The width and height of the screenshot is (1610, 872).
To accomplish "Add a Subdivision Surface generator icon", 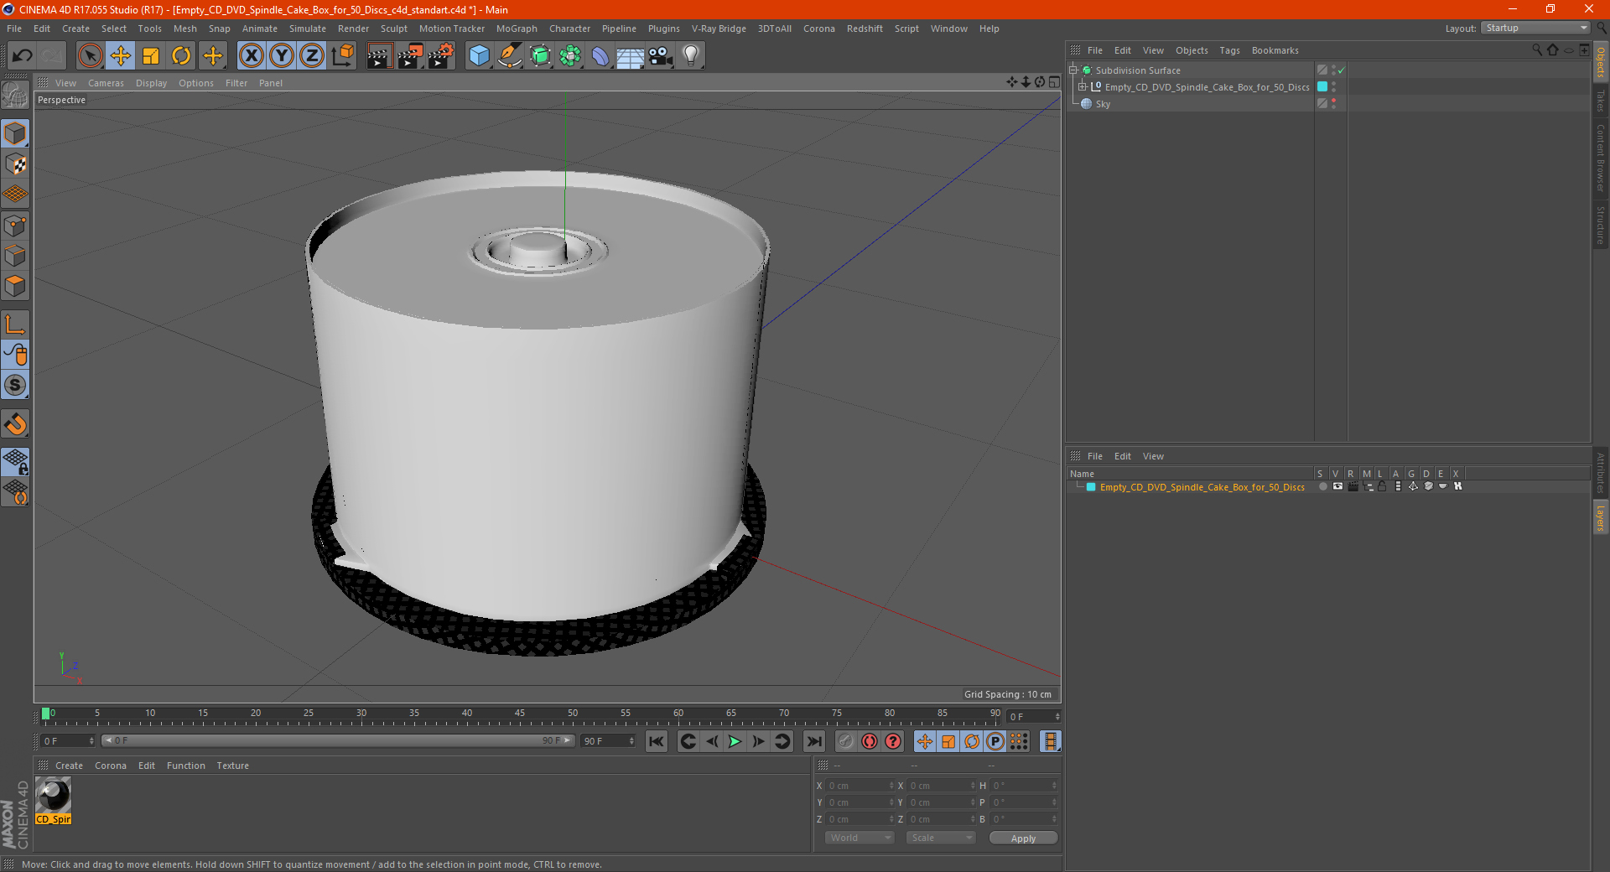I will pos(540,56).
